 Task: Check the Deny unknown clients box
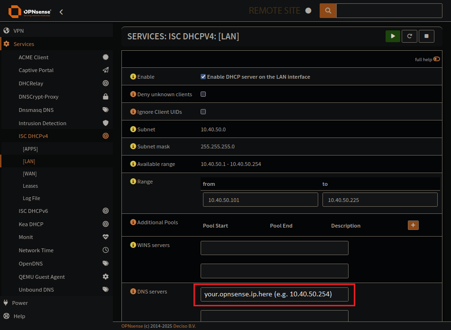[203, 94]
